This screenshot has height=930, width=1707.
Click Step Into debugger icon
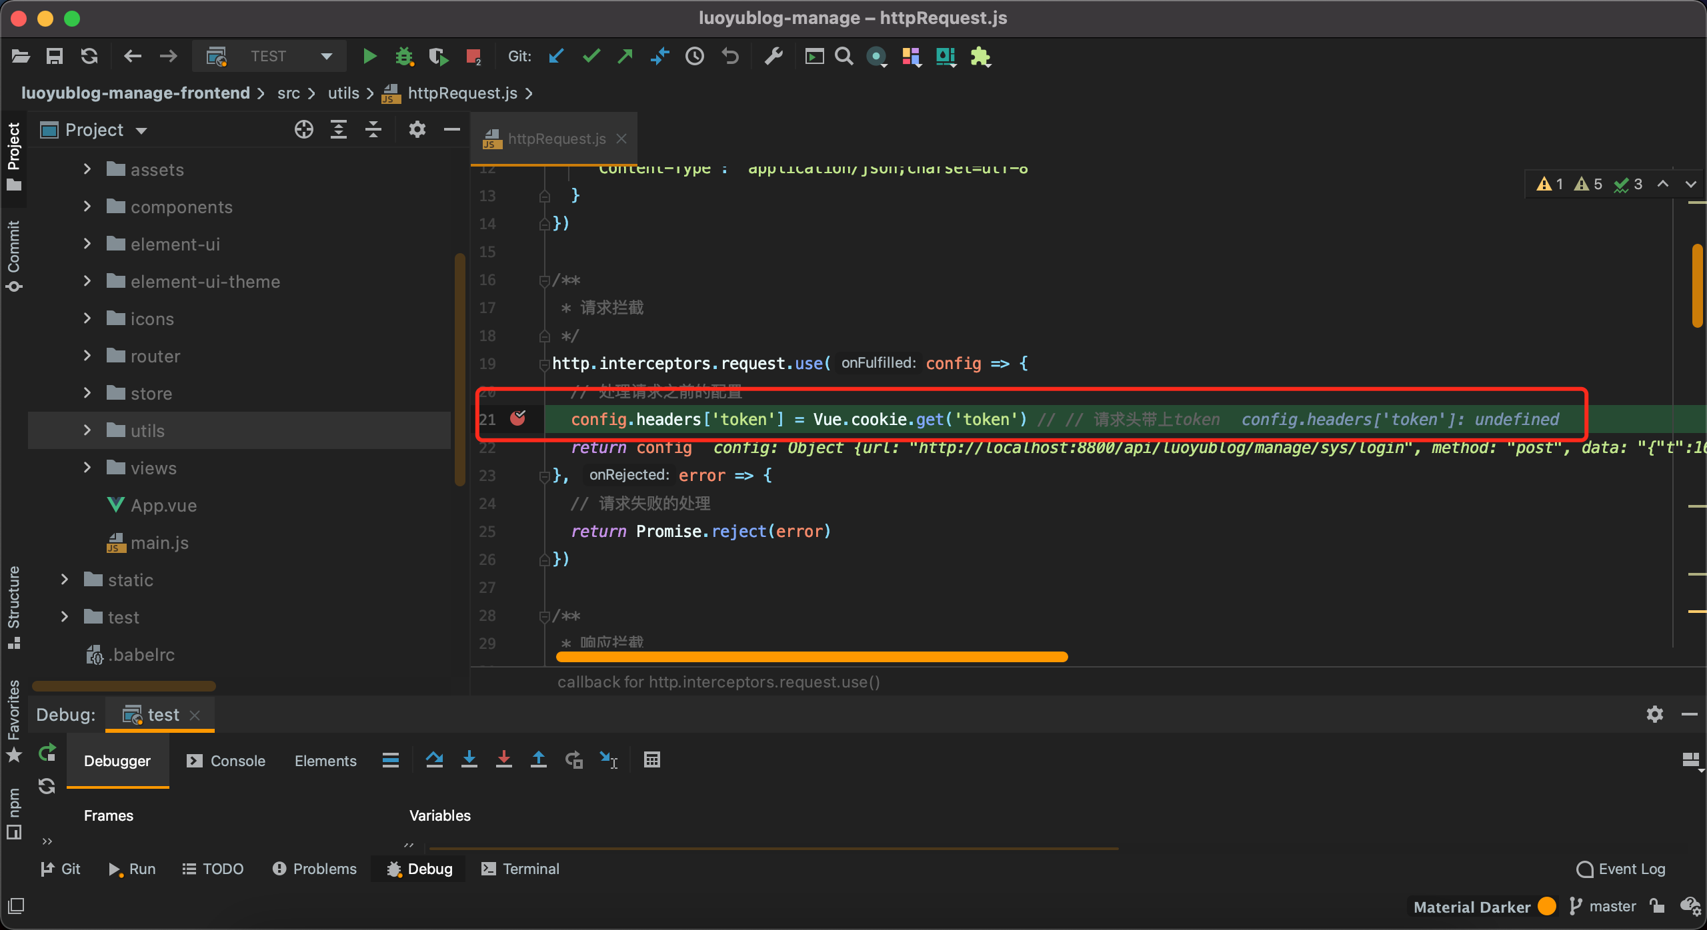tap(469, 759)
